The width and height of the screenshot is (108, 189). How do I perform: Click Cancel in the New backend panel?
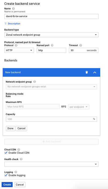click(21, 128)
